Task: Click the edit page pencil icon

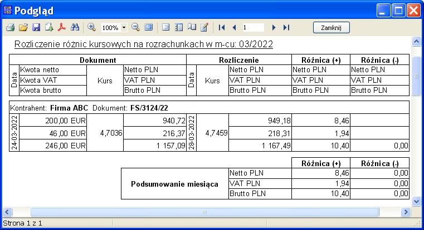Action: 204,27
